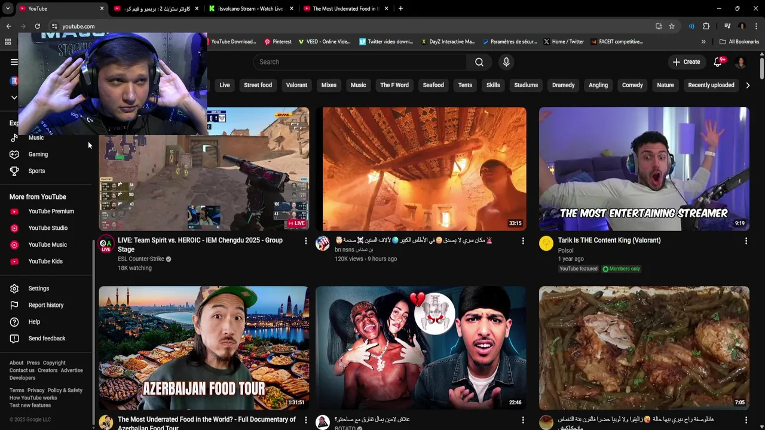Screen dimensions: 765x430
Task: Open Azerbaijan Food Tour thumbnail
Action: coord(204,348)
